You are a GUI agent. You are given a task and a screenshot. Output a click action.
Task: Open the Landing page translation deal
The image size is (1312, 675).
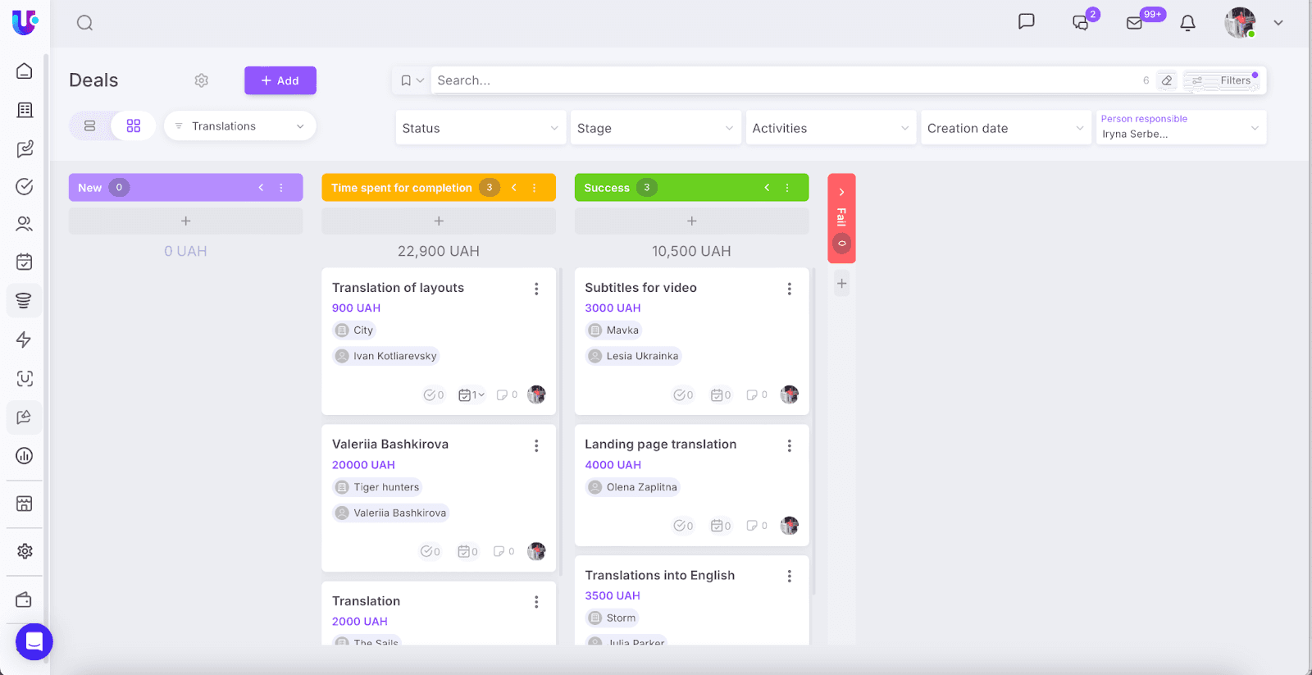[x=660, y=445]
